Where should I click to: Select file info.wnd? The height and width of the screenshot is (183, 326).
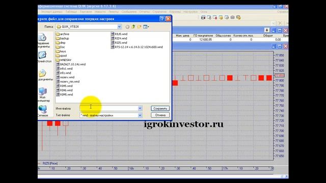pyautogui.click(x=64, y=73)
